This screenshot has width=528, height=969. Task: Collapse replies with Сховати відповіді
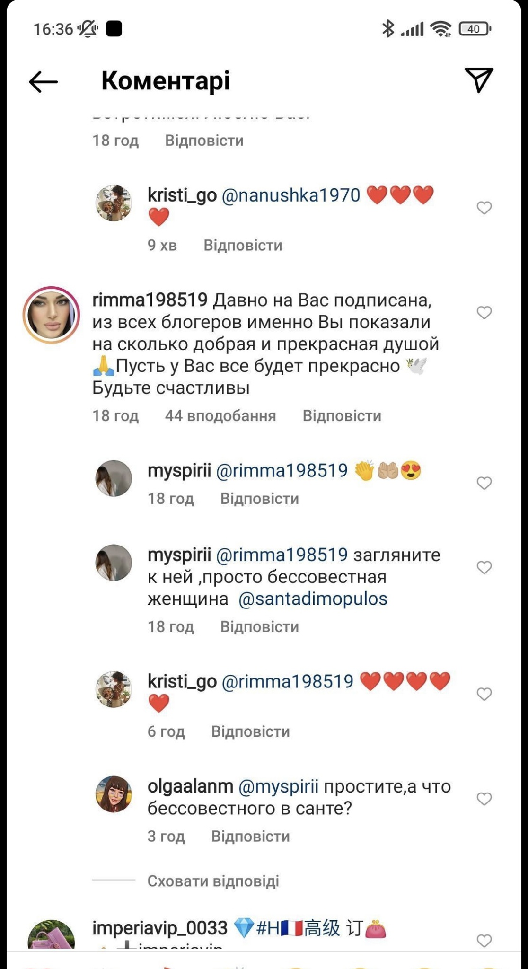coord(213,881)
